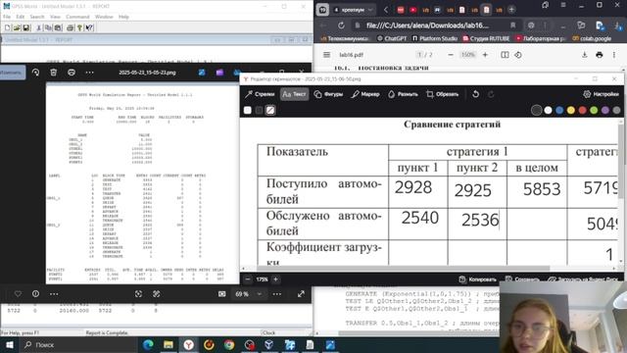
Task: Click Open file icon in GPSS World toolbar
Action: pos(17,27)
